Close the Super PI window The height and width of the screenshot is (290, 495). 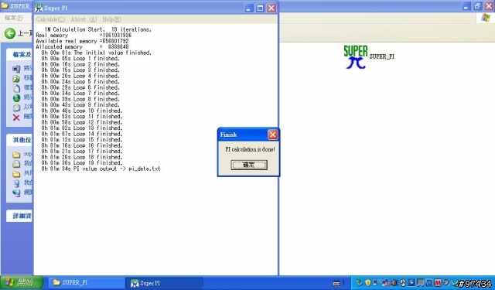271,9
